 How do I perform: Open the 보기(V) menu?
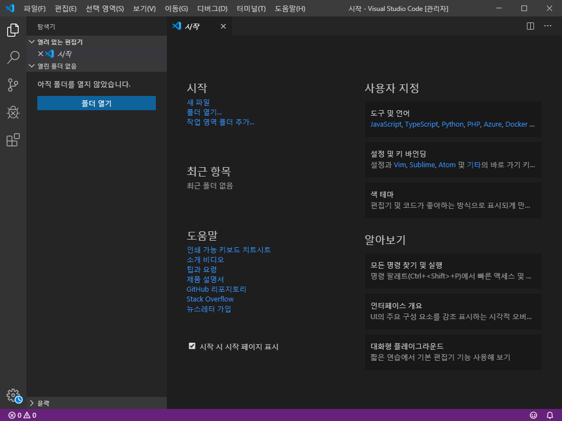[x=144, y=9]
